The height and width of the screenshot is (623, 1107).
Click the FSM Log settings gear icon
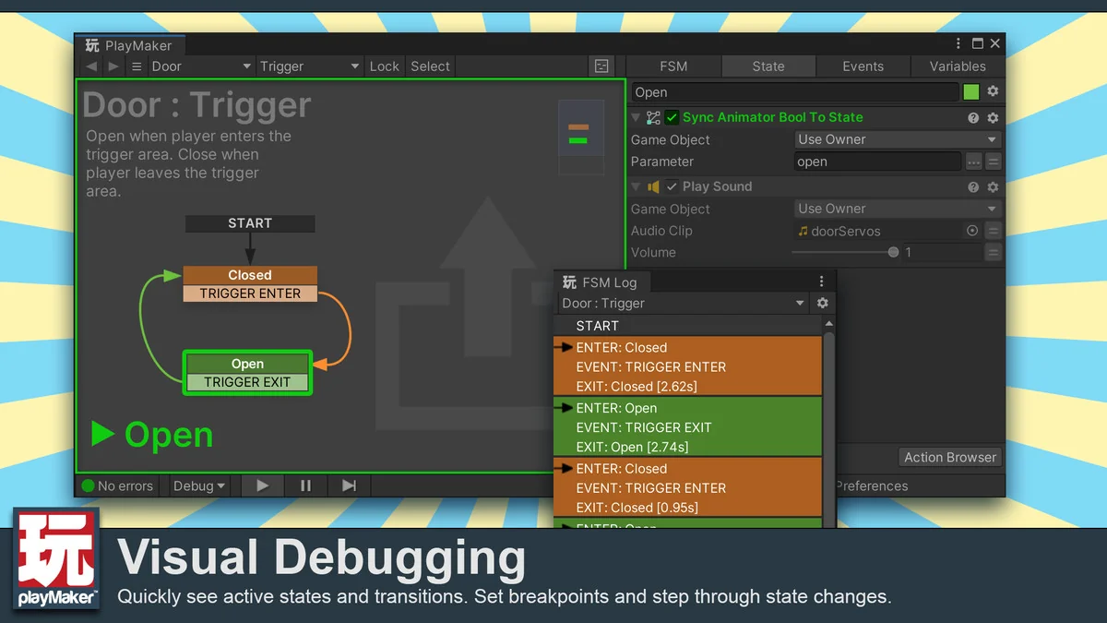822,303
